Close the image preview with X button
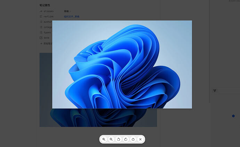240x147 pixels. pos(141,139)
